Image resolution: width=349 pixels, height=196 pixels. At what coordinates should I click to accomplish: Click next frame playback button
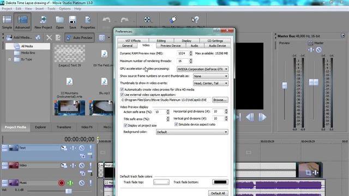[262, 117]
